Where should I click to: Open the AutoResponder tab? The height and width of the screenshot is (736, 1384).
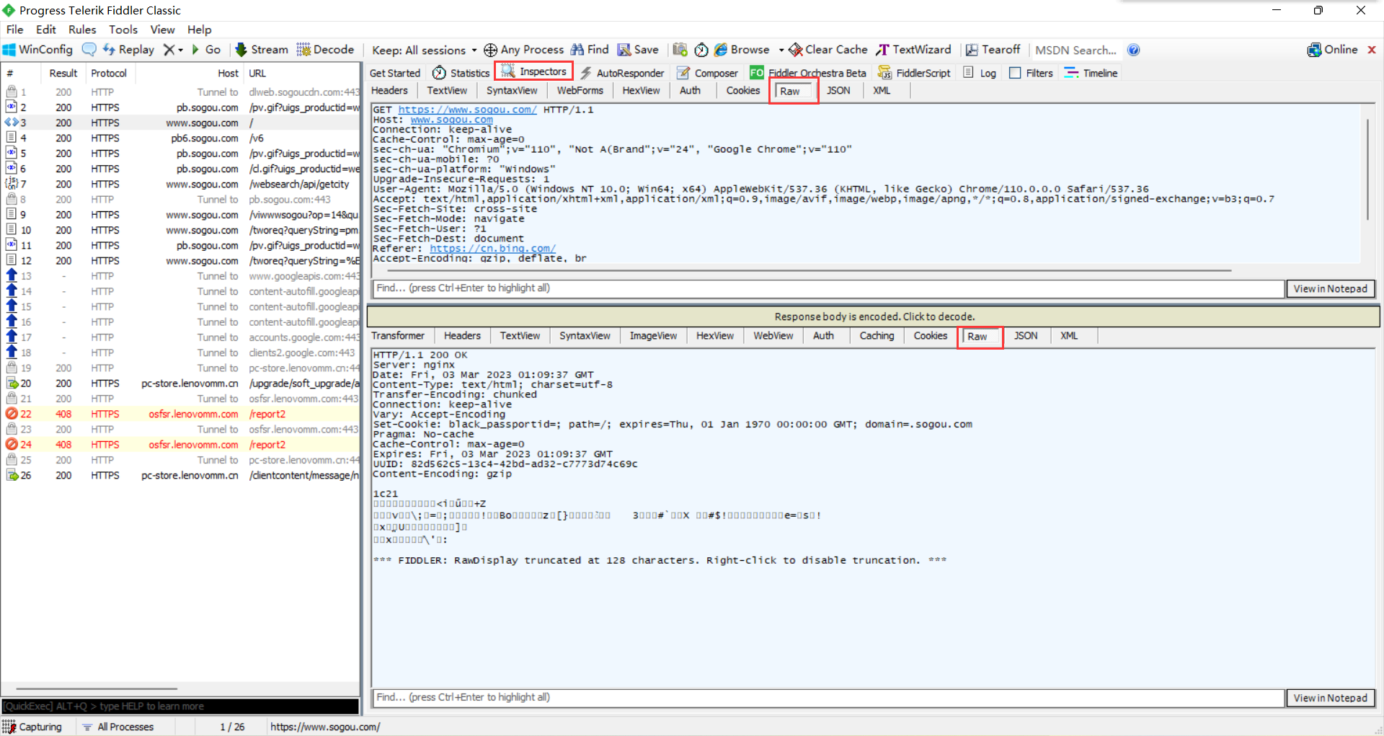622,73
